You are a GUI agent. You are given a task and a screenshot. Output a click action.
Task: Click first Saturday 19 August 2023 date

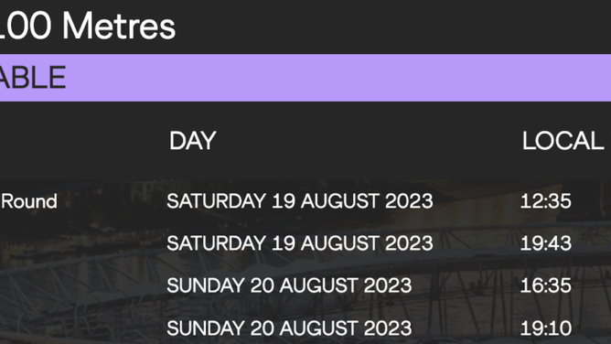point(300,201)
